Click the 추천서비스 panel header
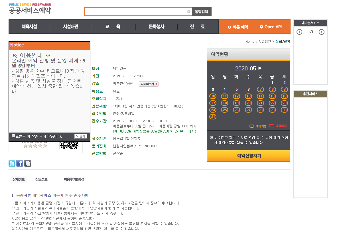 [310, 94]
